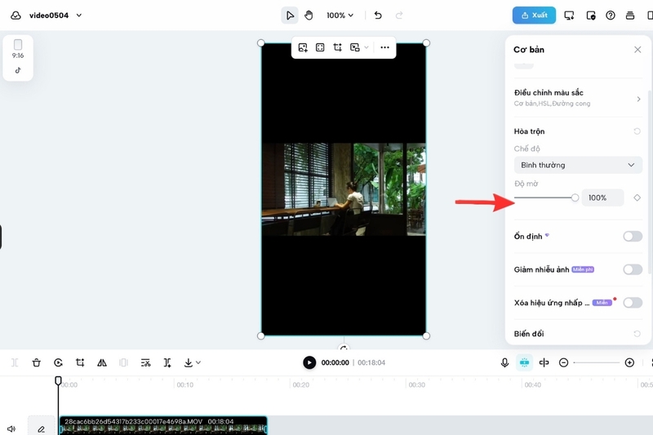Click the crop icon on canvas toolbar
Image resolution: width=653 pixels, height=435 pixels.
click(x=337, y=47)
